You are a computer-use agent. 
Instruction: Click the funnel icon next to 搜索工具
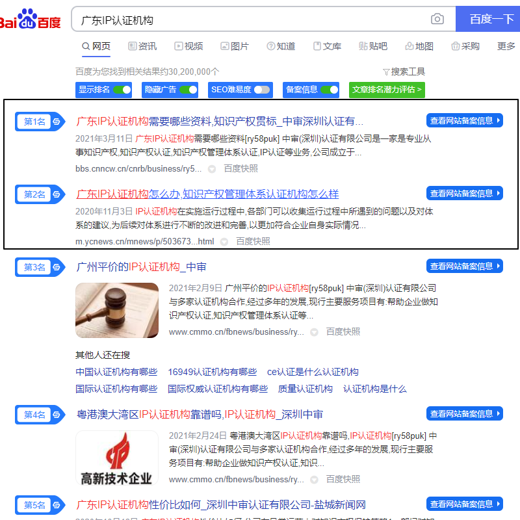[386, 72]
